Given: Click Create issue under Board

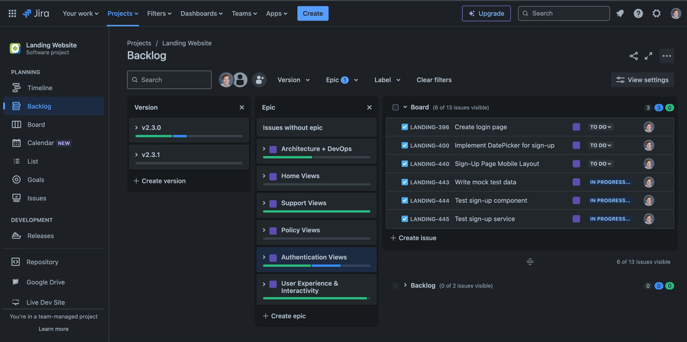Looking at the screenshot, I should [x=413, y=238].
